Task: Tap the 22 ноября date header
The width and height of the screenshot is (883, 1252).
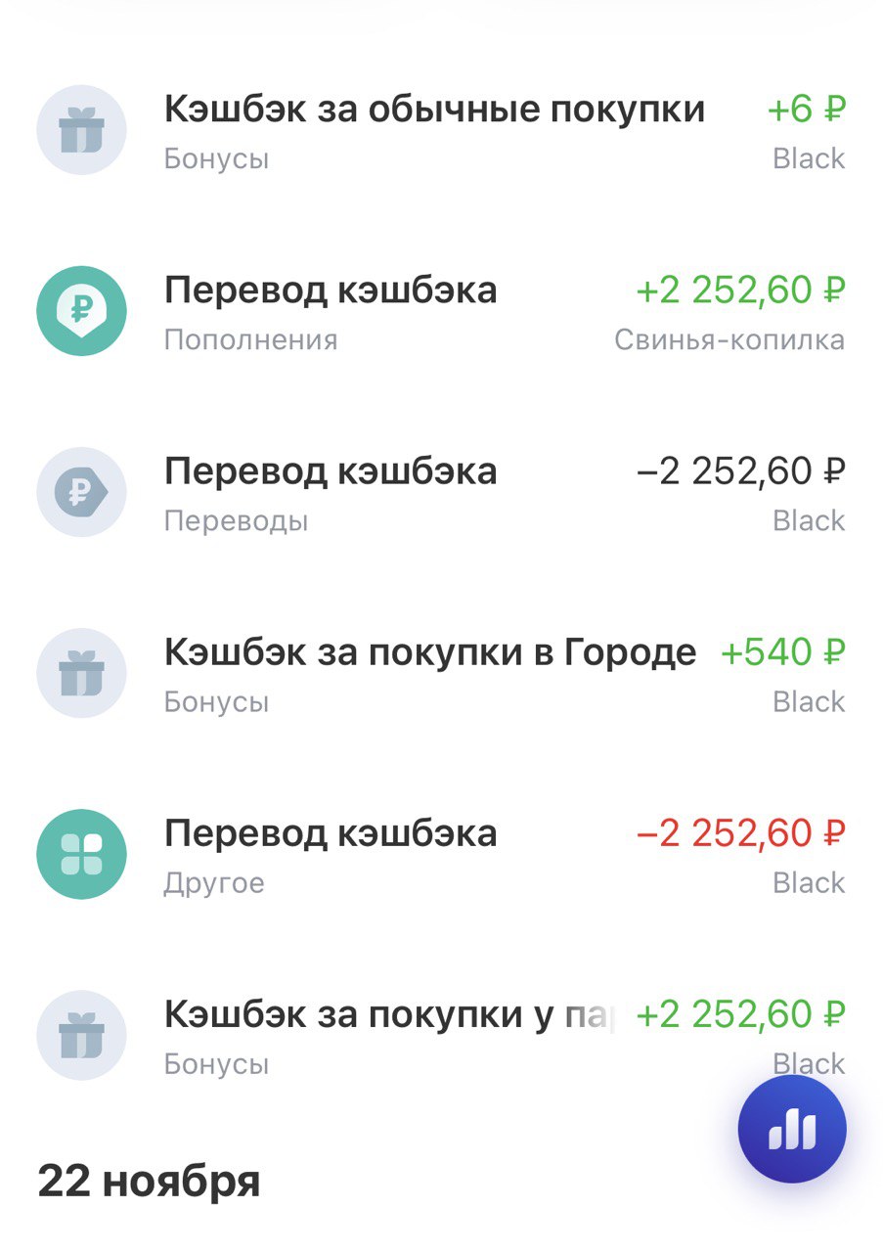Action: (x=149, y=1182)
